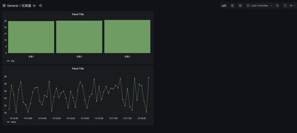Image resolution: width=297 pixels, height=133 pixels.
Task: Open the Last 5 minutes time picker
Action: coord(259,6)
